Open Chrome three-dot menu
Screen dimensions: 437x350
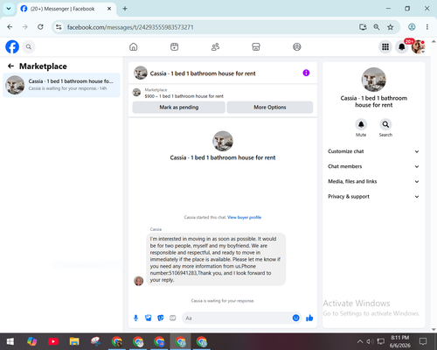point(427,27)
